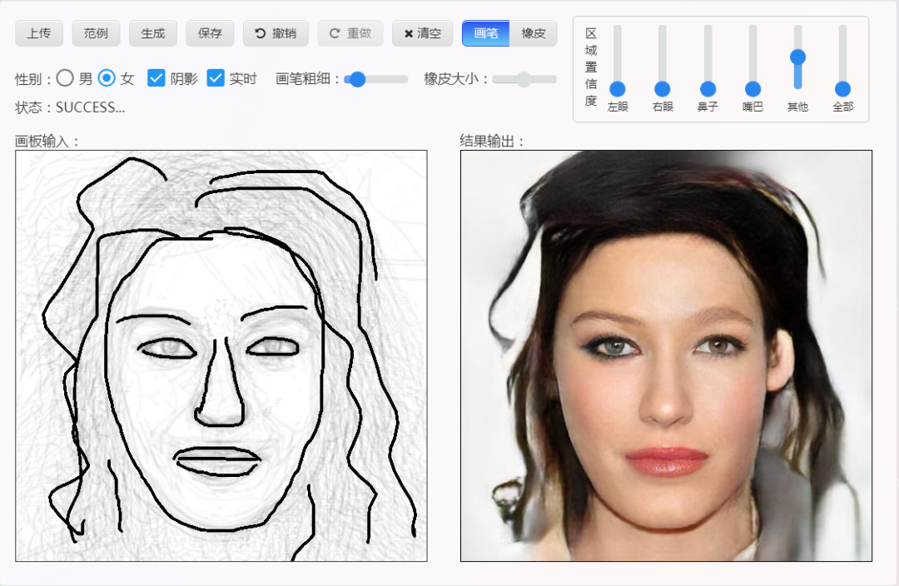Image resolution: width=899 pixels, height=586 pixels.
Task: Click the 其他 confidence slider handle
Action: (797, 57)
